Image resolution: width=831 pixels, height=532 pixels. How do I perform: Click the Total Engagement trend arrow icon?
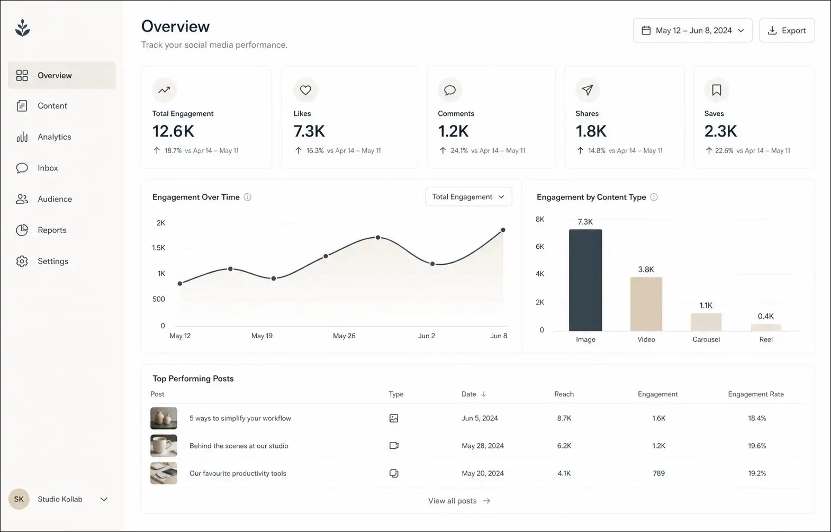164,90
